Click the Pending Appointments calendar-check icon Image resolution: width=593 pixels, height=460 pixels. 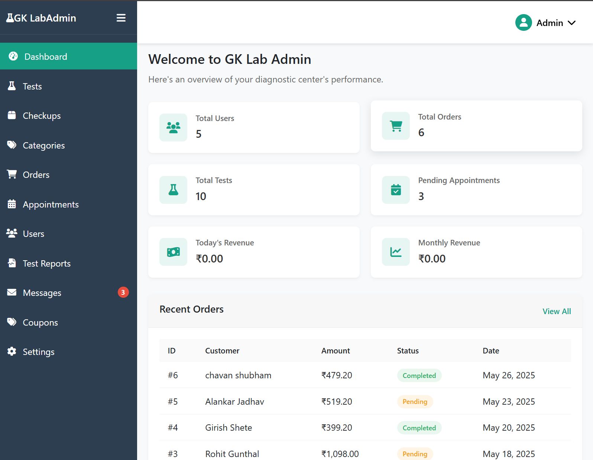pyautogui.click(x=396, y=190)
